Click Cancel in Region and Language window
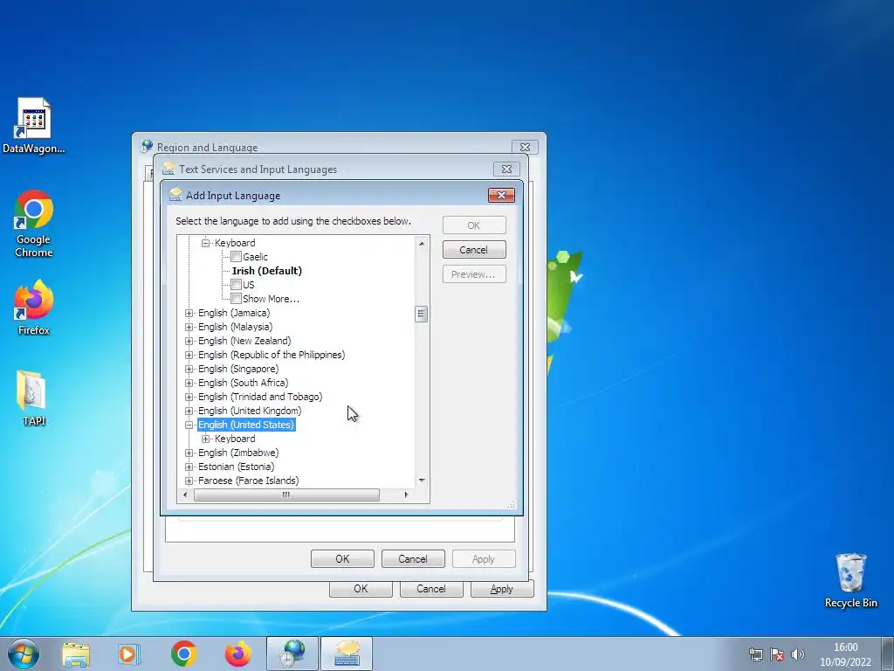The height and width of the screenshot is (671, 894). point(431,589)
